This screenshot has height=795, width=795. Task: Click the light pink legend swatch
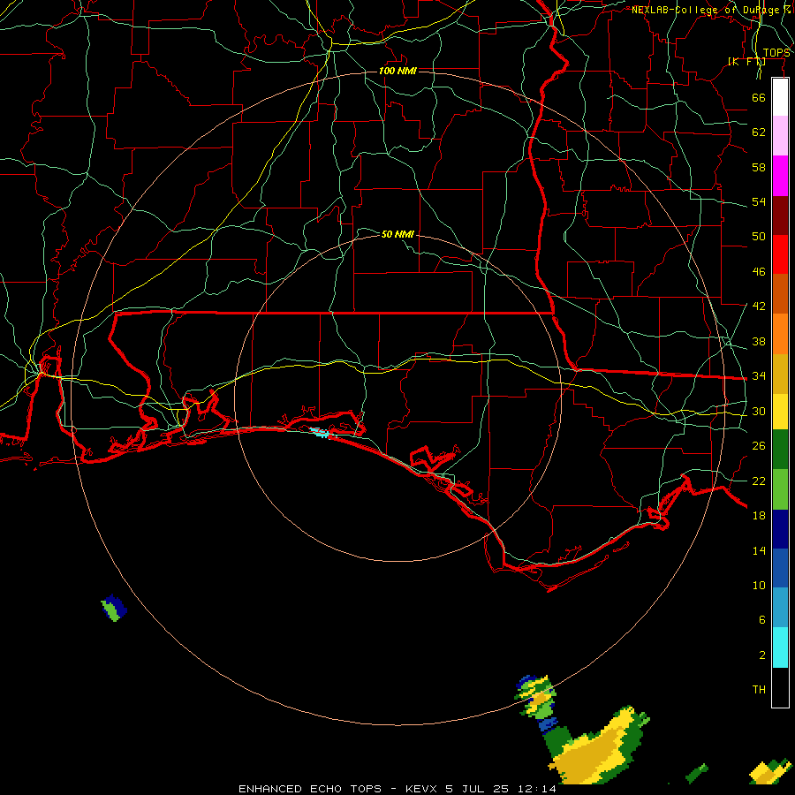[780, 135]
